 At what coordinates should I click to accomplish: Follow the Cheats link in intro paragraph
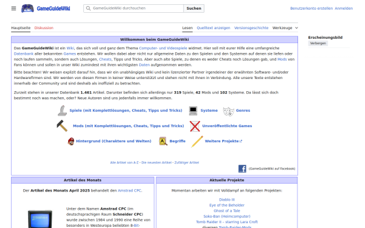[105, 60]
